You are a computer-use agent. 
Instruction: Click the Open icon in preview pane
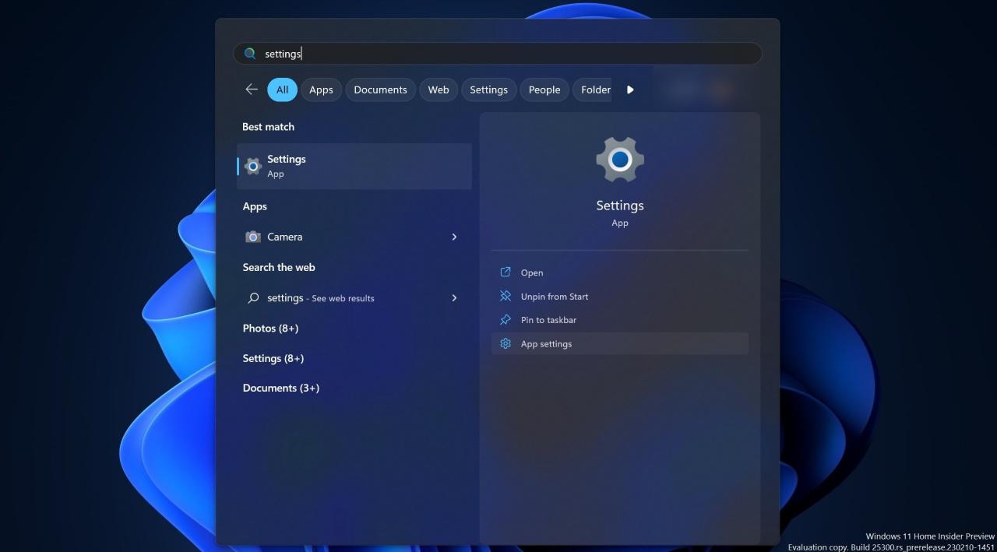tap(506, 272)
